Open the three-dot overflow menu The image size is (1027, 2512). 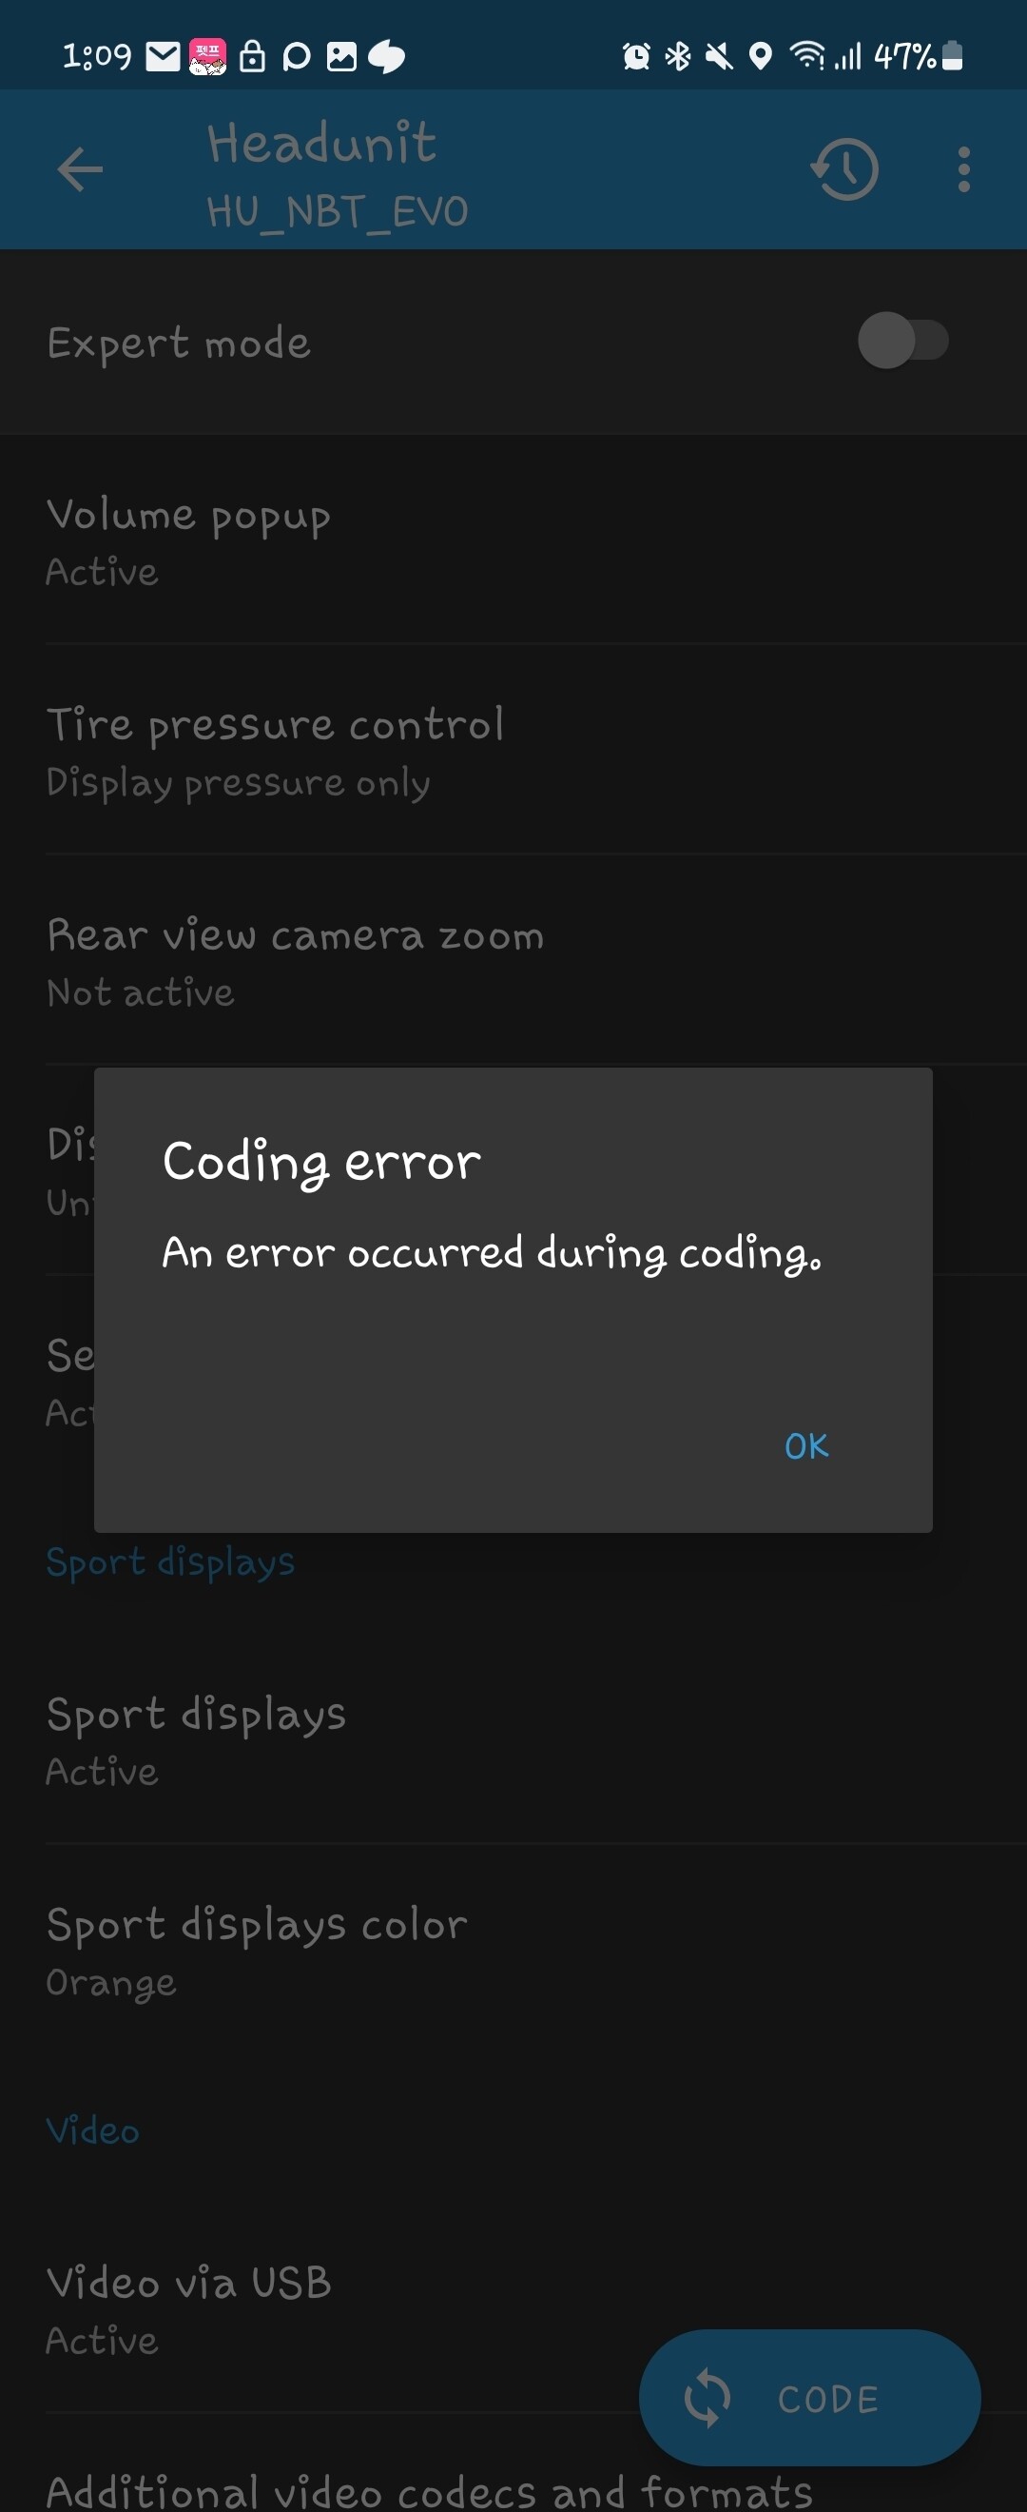click(963, 169)
